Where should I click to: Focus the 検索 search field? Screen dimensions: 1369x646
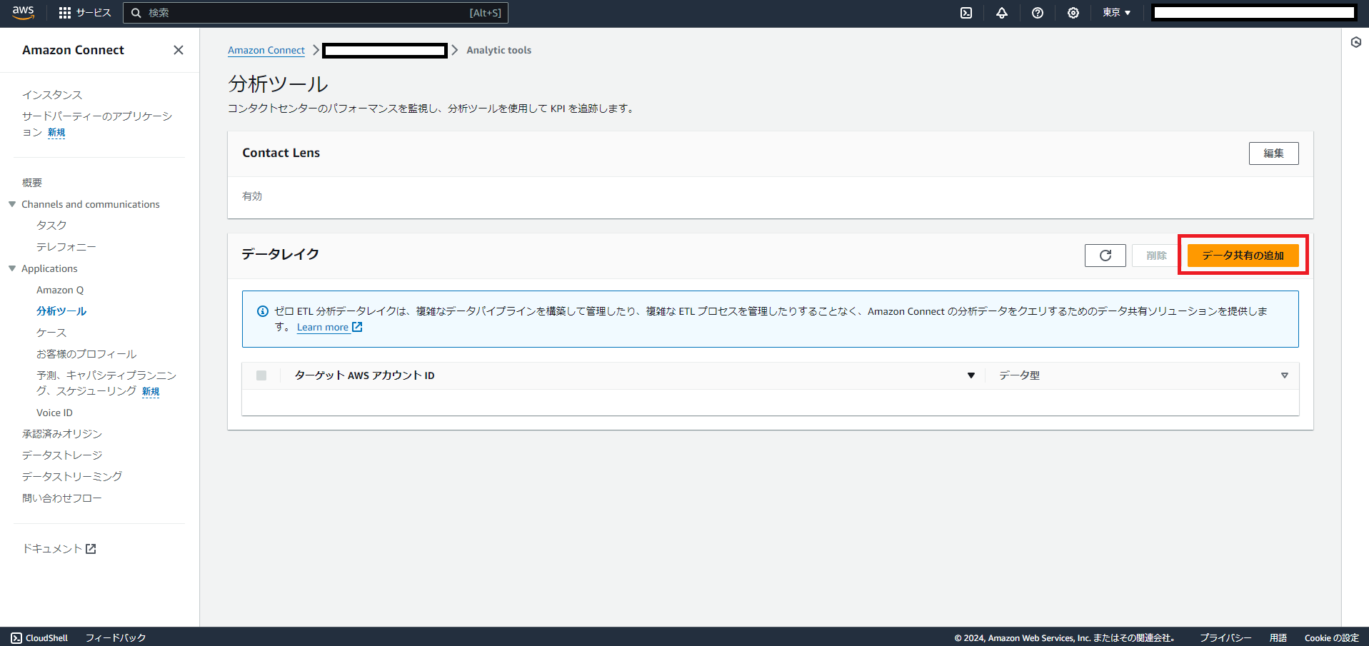(x=316, y=13)
